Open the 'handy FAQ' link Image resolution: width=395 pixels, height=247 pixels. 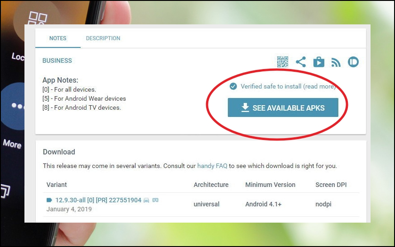pyautogui.click(x=212, y=166)
